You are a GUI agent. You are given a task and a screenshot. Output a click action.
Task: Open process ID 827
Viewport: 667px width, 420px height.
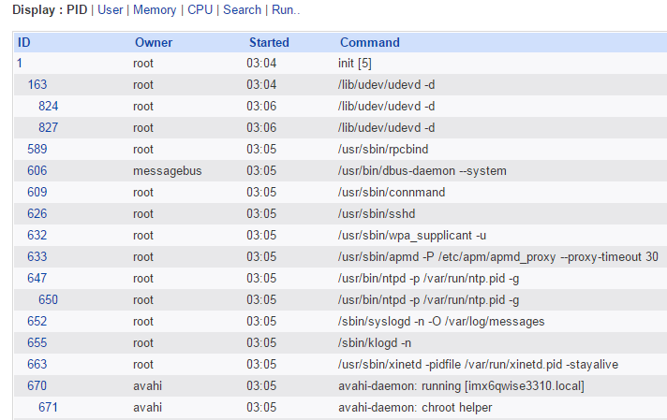coord(48,127)
